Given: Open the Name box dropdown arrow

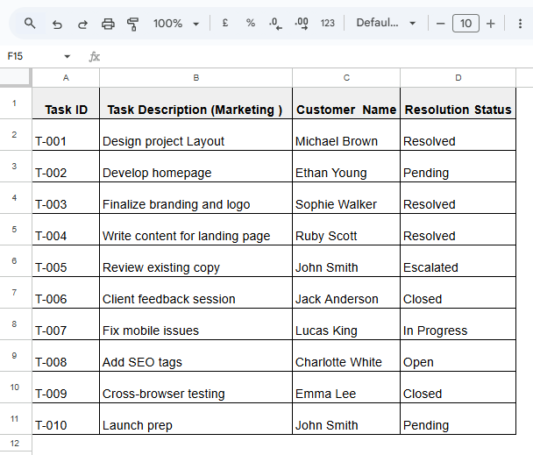Looking at the screenshot, I should 67,56.
